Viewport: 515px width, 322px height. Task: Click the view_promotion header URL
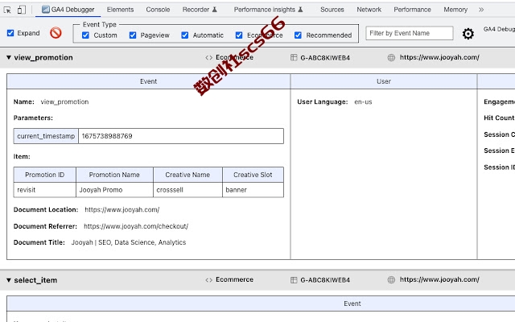pos(439,57)
